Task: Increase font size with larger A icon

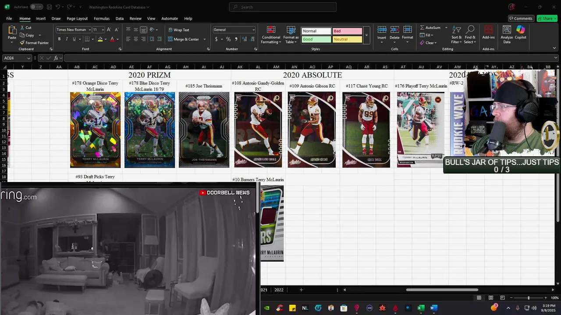Action: point(109,30)
